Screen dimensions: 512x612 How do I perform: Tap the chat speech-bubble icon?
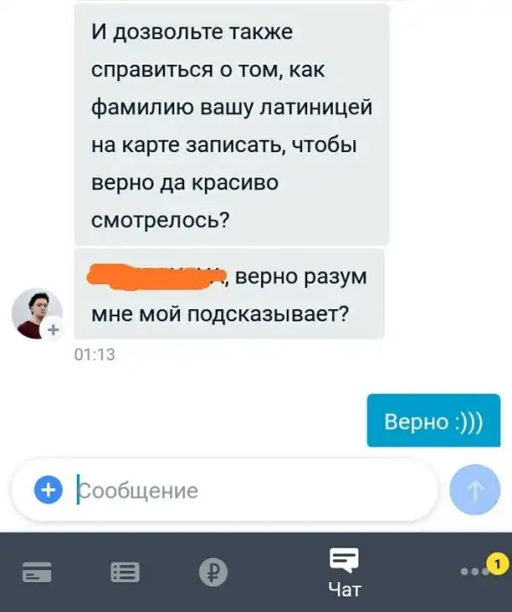(x=344, y=560)
